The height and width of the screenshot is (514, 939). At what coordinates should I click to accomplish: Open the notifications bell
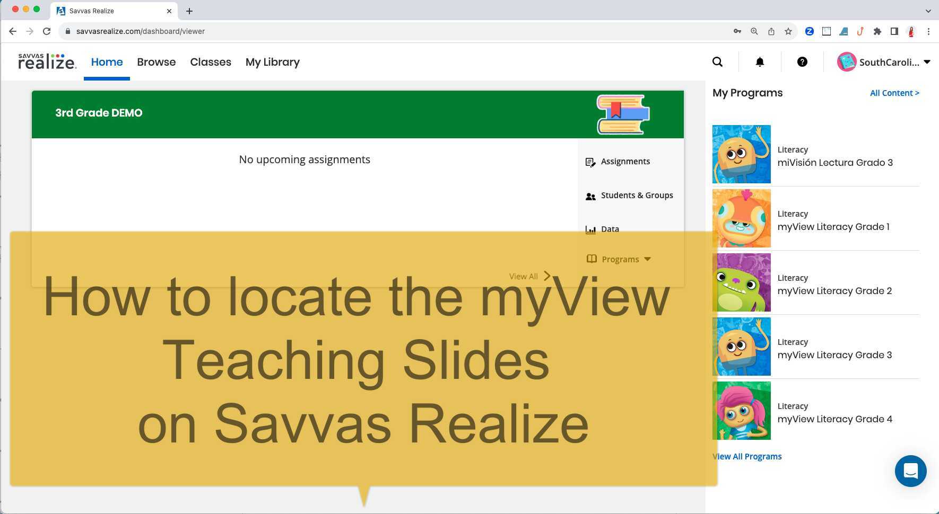760,62
